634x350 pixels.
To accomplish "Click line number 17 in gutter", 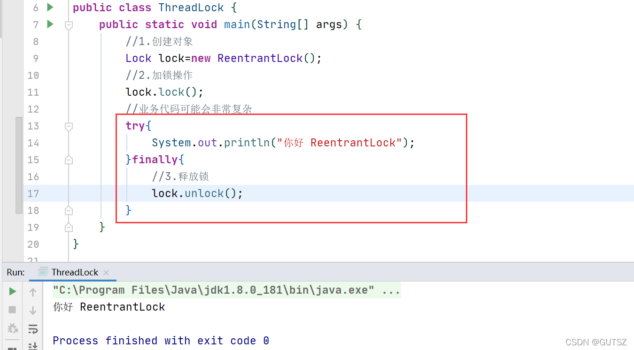I will [33, 193].
